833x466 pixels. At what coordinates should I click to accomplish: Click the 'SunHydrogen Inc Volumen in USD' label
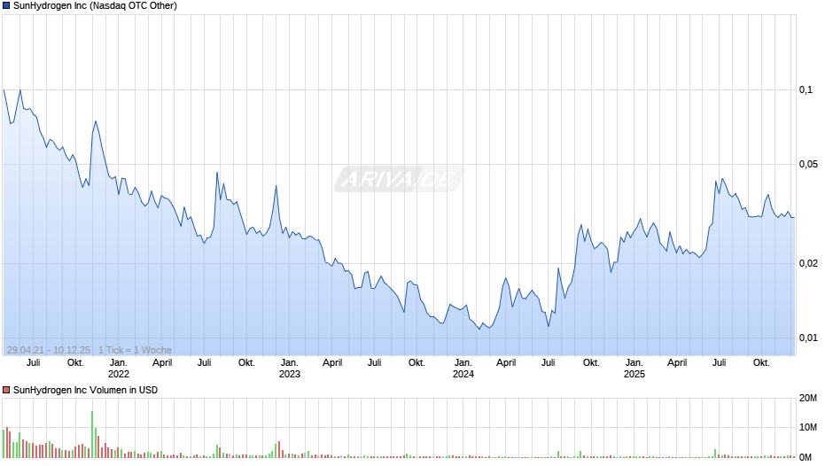pos(86,390)
